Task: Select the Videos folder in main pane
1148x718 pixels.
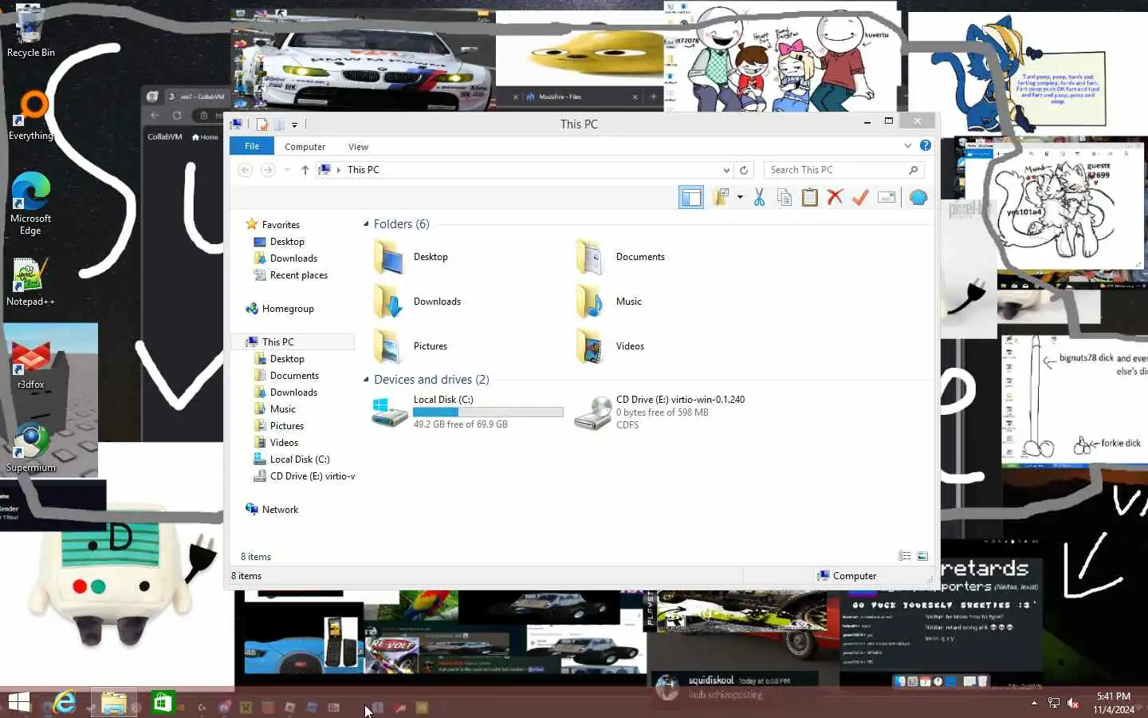Action: pyautogui.click(x=611, y=346)
